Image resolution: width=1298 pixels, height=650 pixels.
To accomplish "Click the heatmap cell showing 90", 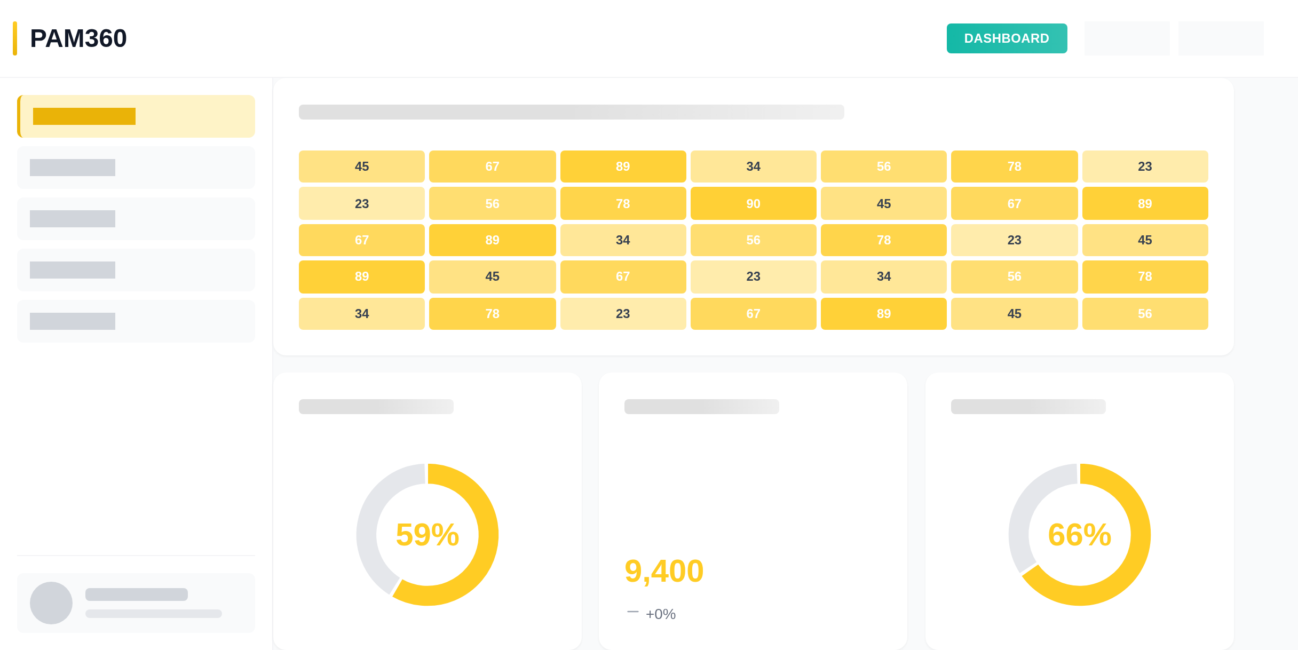I will [753, 203].
